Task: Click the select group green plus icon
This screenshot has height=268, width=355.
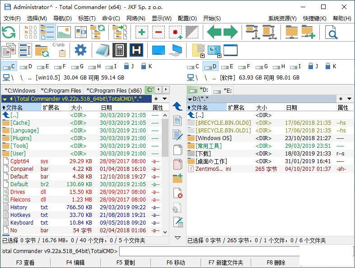Action: [142, 33]
